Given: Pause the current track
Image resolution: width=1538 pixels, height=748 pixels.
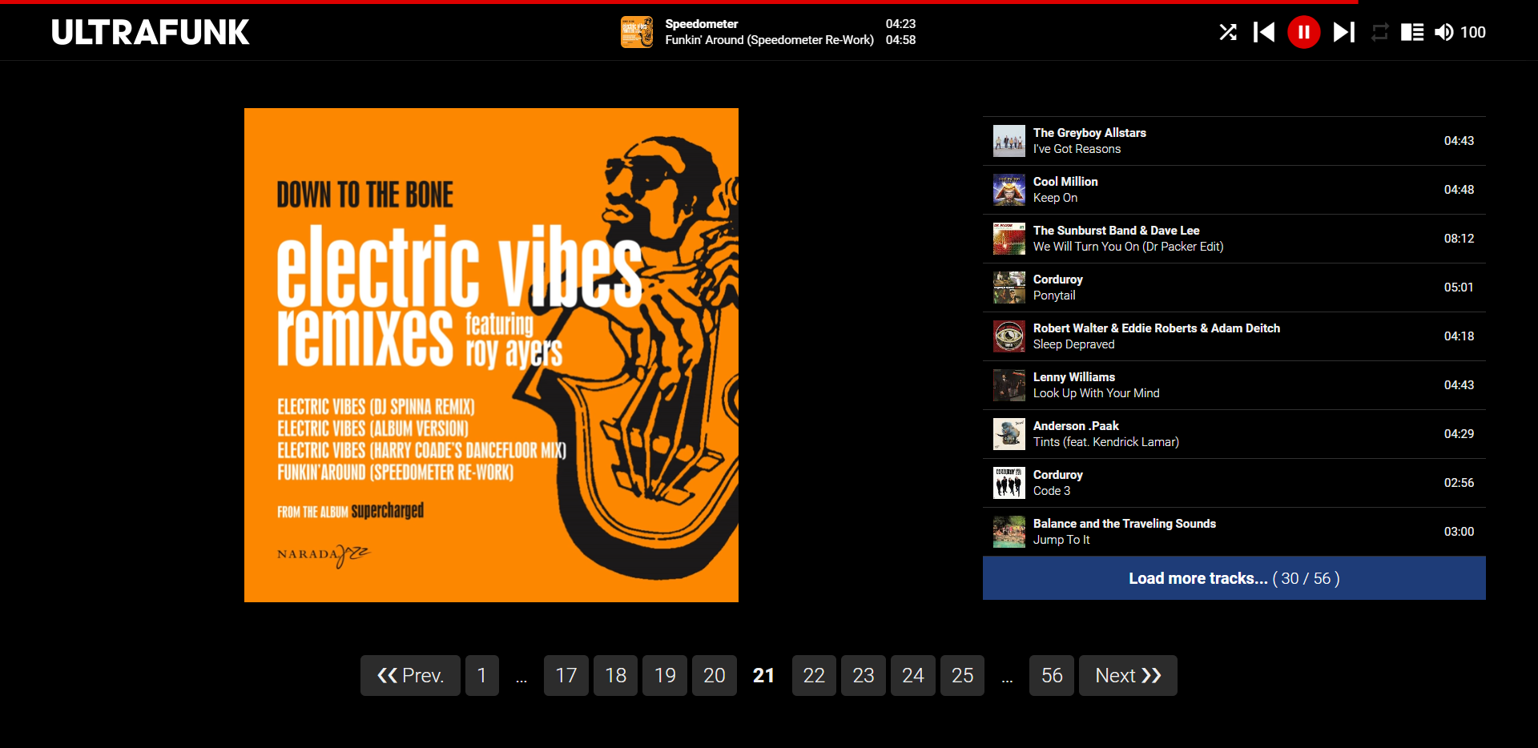Looking at the screenshot, I should [x=1304, y=32].
